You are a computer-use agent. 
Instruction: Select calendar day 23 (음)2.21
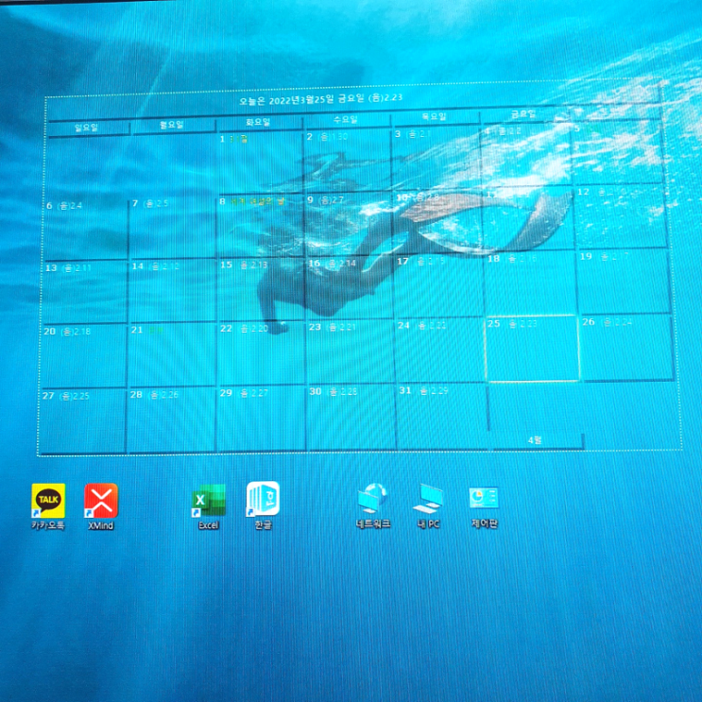coord(351,351)
